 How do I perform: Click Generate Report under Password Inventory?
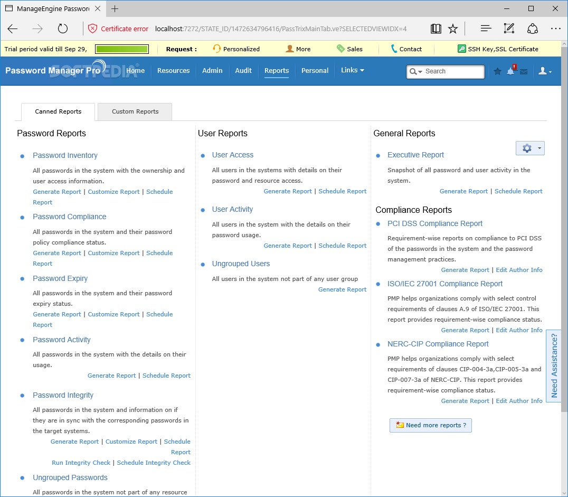point(57,192)
